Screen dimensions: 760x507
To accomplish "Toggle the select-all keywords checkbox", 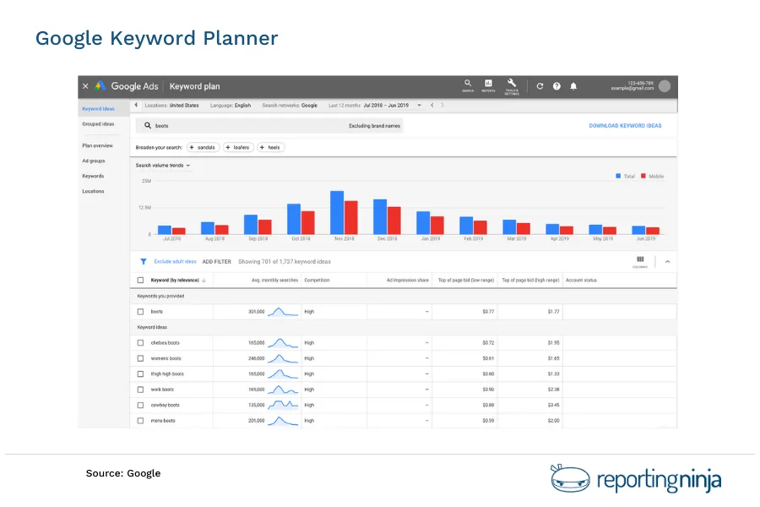I will [x=140, y=280].
